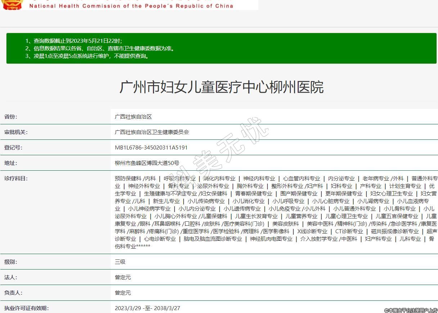Image resolution: width=438 pixels, height=313 pixels.
Task: Click the first notice line about 2023年5月21日22时
Action: pyautogui.click(x=76, y=41)
